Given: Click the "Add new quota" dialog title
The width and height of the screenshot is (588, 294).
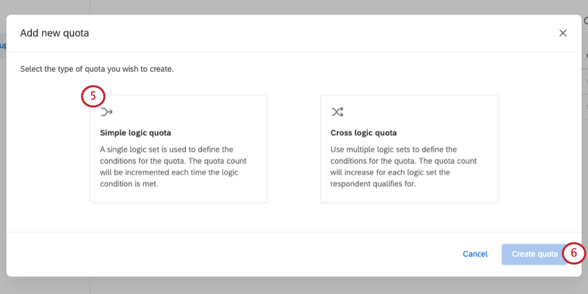Looking at the screenshot, I should tap(55, 33).
